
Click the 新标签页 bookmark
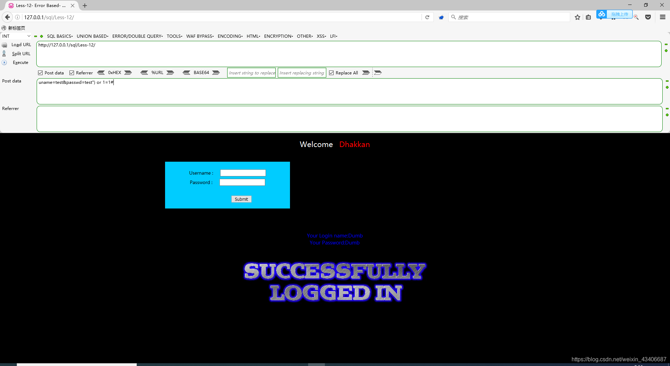pos(13,28)
